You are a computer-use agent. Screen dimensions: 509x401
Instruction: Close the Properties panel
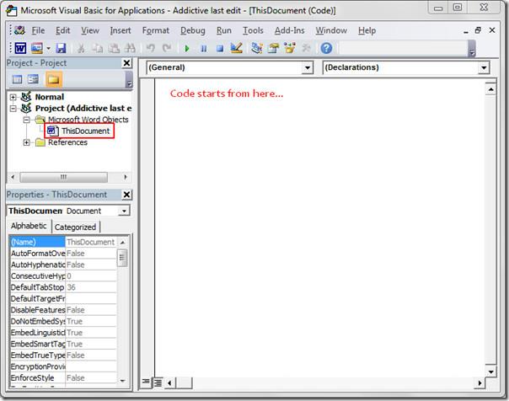click(126, 195)
